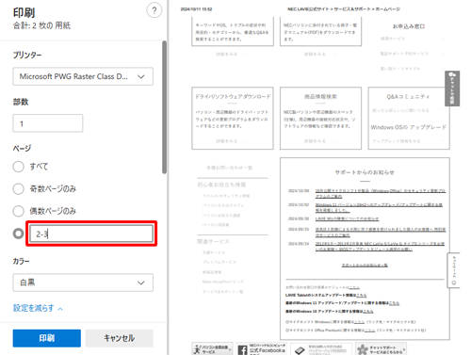The width and height of the screenshot is (471, 355).
Task: Click the running person service banner icon
Action: coord(197,349)
